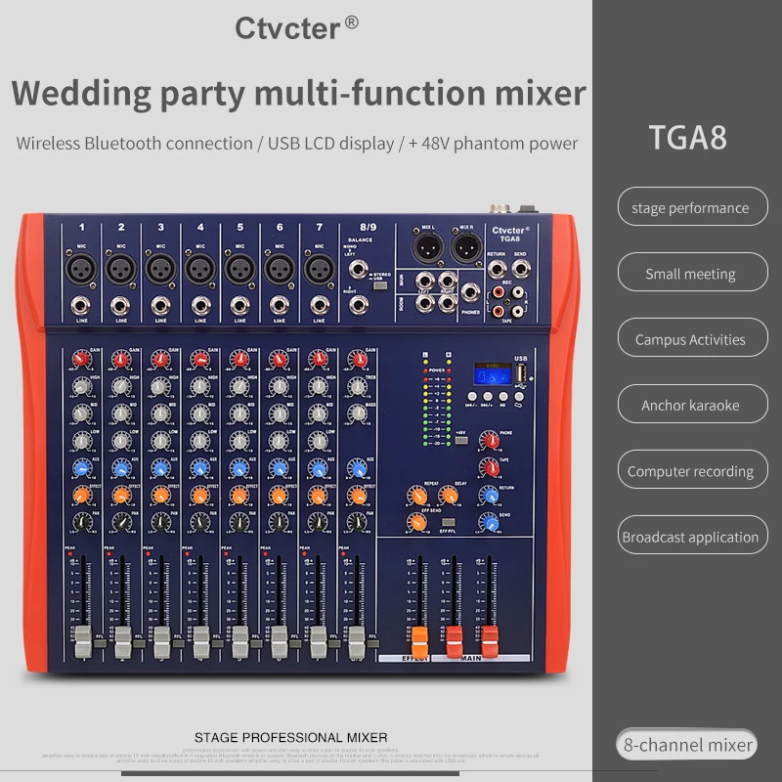Image resolution: width=782 pixels, height=782 pixels.
Task: Click the channel 6 fader cap
Action: [x=279, y=642]
